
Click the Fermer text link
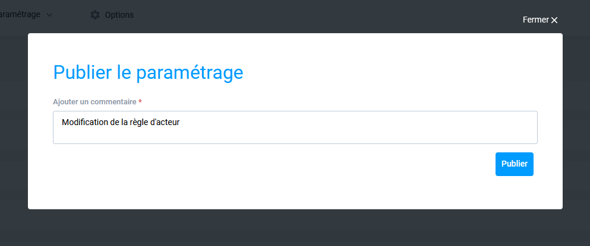[535, 20]
